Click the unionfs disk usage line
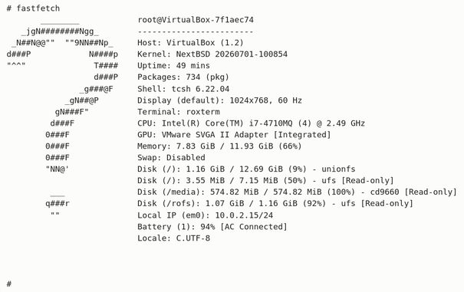The height and width of the screenshot is (292, 464). point(246,169)
